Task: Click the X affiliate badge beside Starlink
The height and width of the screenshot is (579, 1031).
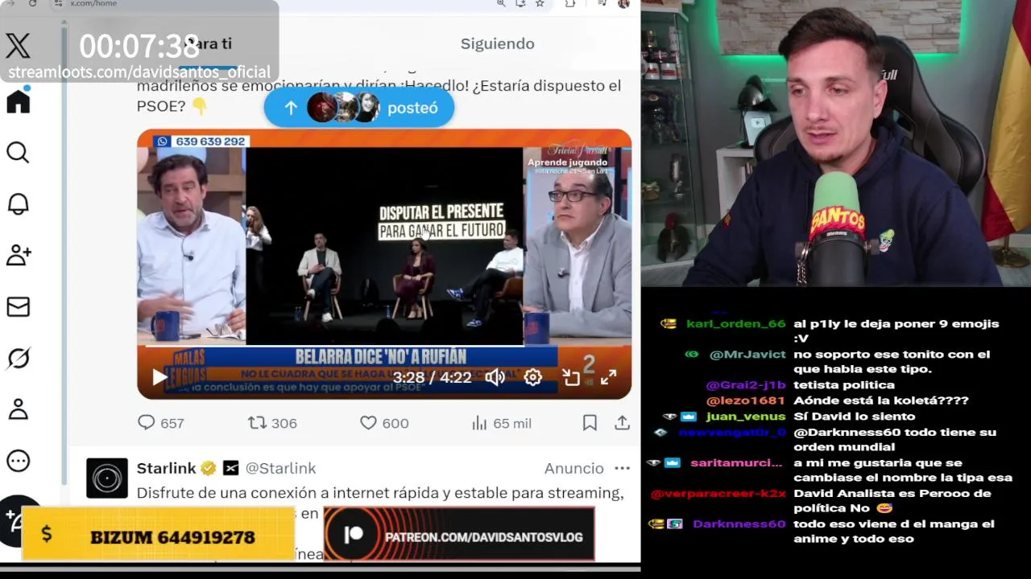Action: tap(231, 468)
